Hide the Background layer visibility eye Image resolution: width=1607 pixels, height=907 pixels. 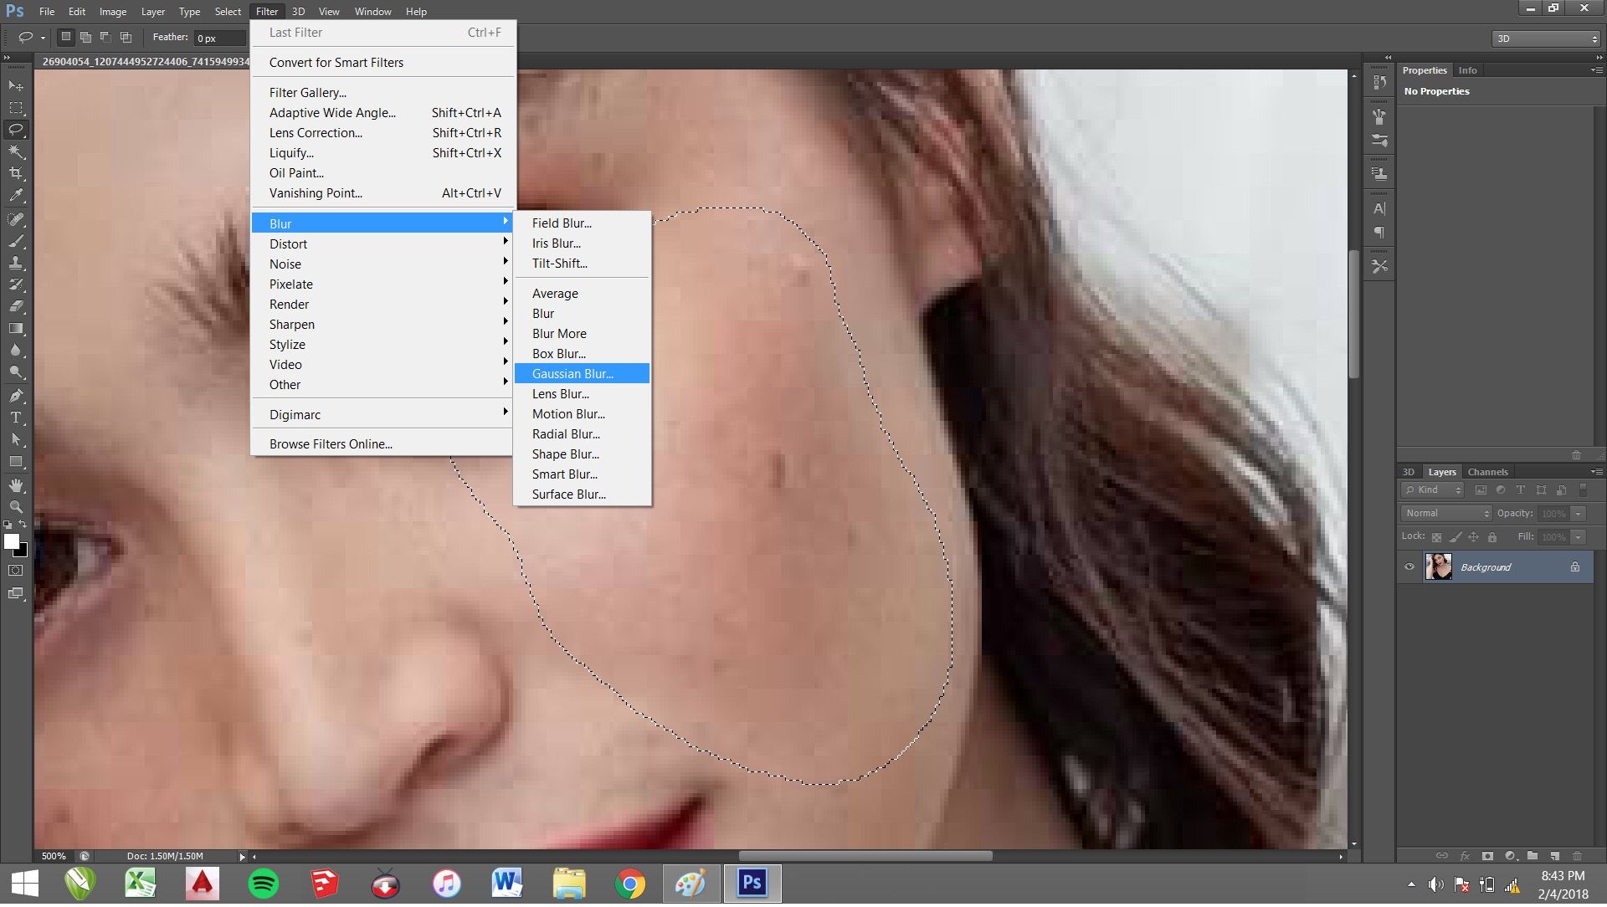click(1409, 568)
